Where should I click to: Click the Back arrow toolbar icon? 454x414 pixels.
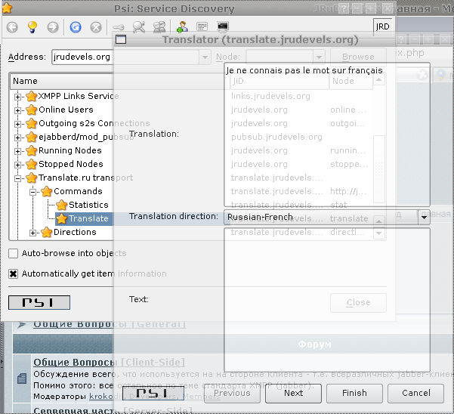click(12, 27)
